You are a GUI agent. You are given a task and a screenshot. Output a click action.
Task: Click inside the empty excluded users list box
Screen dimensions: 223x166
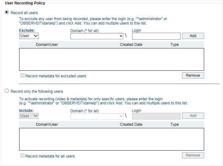click(111, 59)
